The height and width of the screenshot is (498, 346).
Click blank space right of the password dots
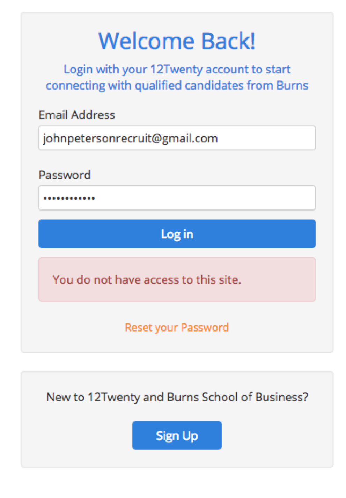click(209, 198)
